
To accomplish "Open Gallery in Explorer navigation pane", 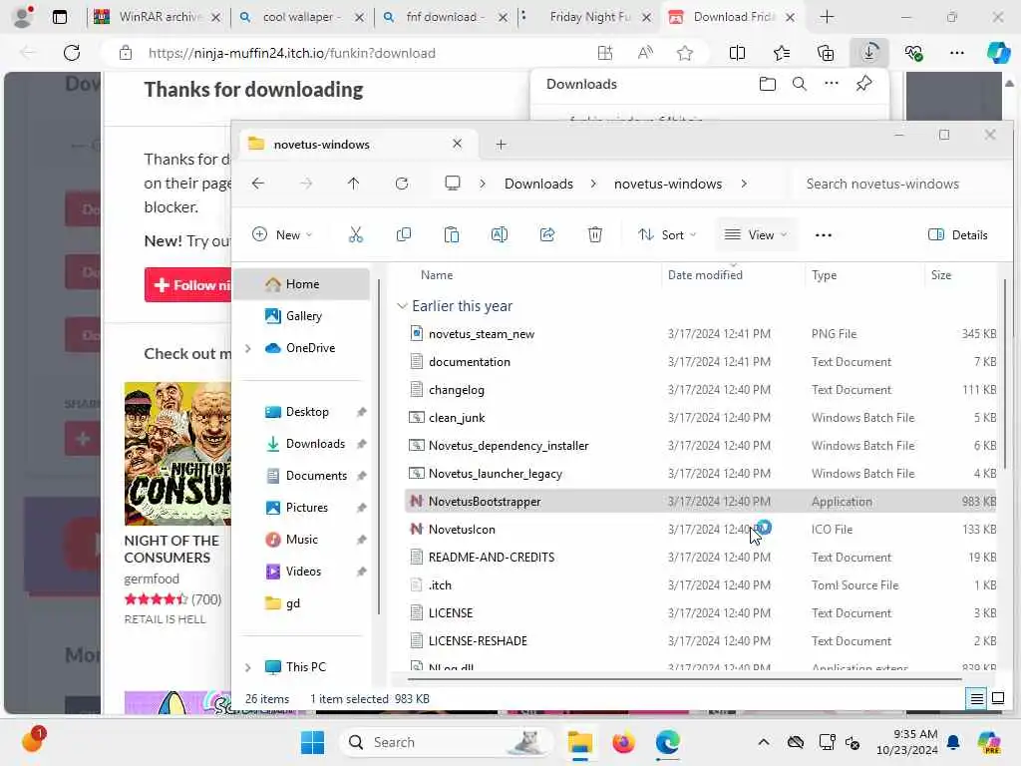I will point(301,316).
